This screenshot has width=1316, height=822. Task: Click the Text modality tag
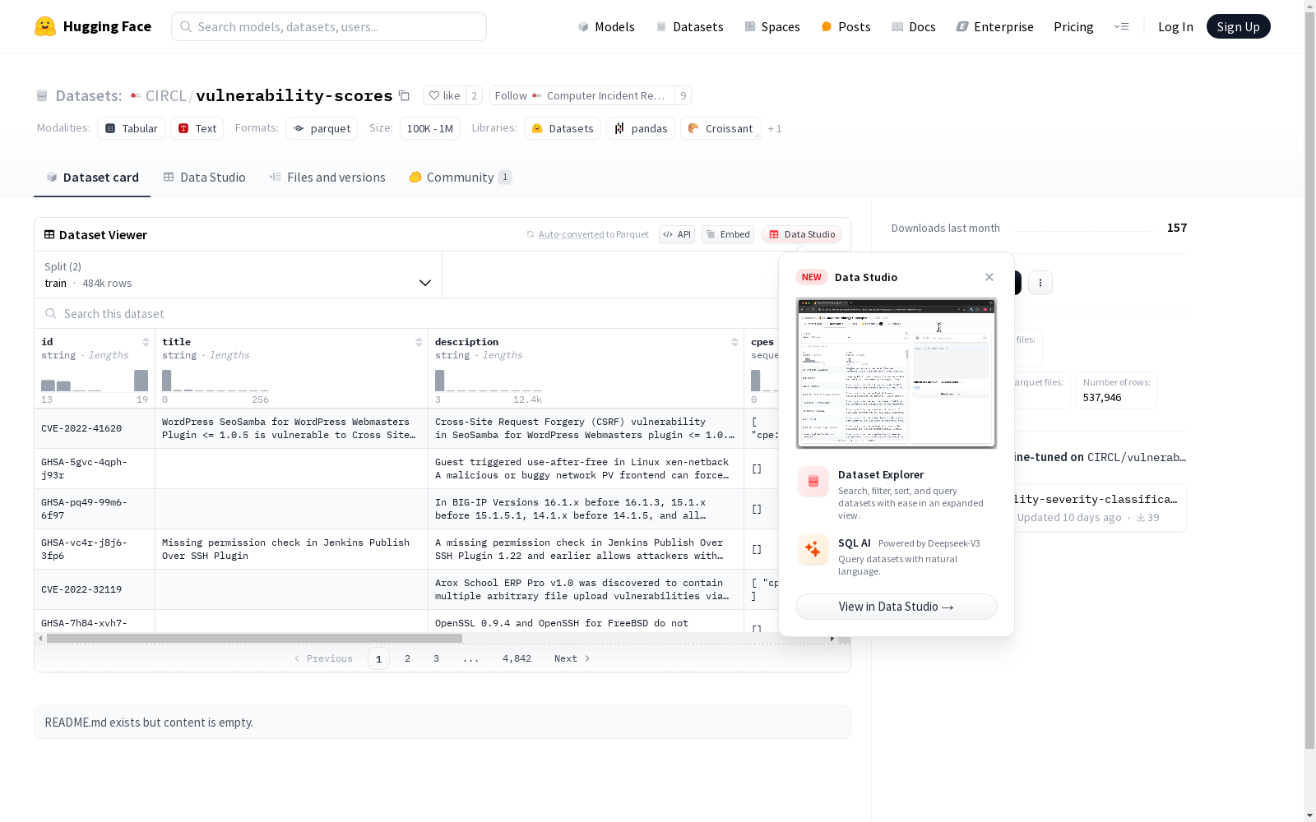click(197, 128)
